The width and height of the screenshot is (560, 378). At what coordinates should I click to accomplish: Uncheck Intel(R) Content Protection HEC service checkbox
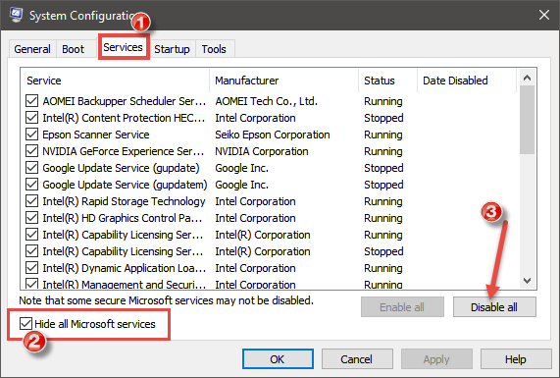pyautogui.click(x=31, y=118)
